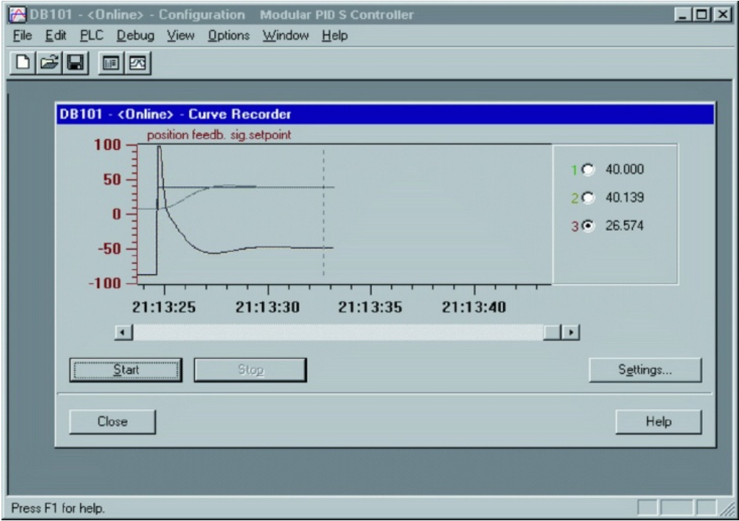Screen dimensions: 739x521
Task: Open the PLC menu
Action: pyautogui.click(x=92, y=35)
